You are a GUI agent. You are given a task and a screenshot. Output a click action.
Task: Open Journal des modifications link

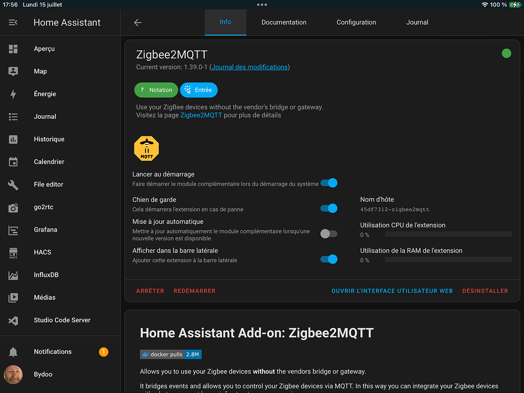[250, 67]
